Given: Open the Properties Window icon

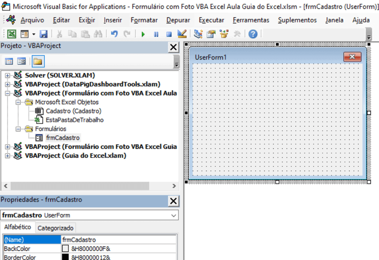Looking at the screenshot, I should (x=211, y=34).
